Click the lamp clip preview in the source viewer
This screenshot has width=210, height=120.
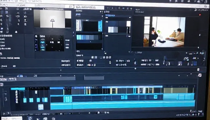pos(52,19)
